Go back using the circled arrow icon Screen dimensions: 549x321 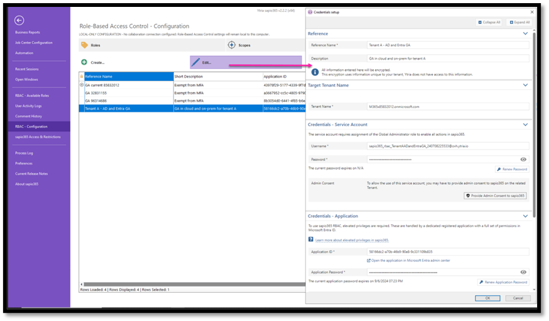pos(19,20)
